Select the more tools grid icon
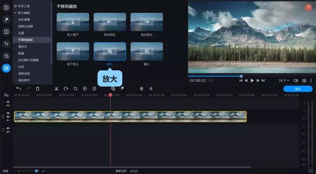Screen dimensions: 316x174 point(6,68)
